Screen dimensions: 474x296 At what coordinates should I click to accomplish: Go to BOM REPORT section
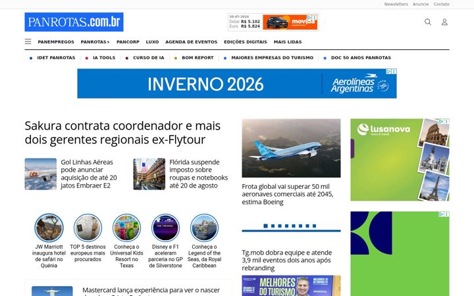(x=197, y=58)
